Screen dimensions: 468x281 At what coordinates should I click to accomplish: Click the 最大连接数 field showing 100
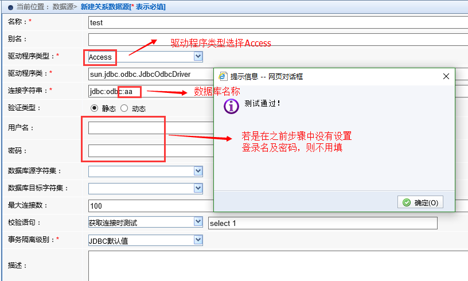[x=151, y=206]
